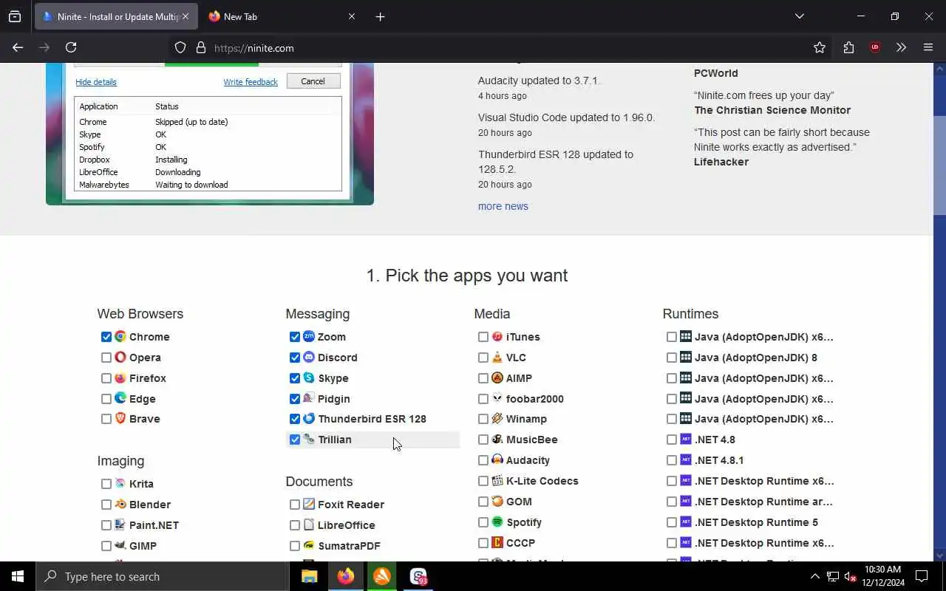This screenshot has height=591, width=946.
Task: Open File Explorer from taskbar
Action: click(309, 576)
